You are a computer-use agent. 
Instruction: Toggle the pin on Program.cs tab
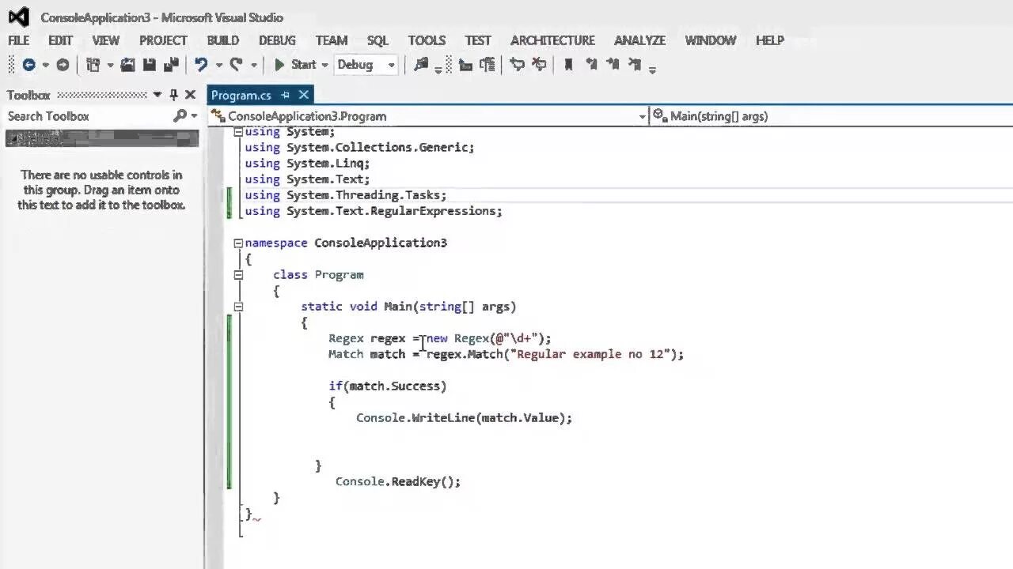[x=285, y=95]
